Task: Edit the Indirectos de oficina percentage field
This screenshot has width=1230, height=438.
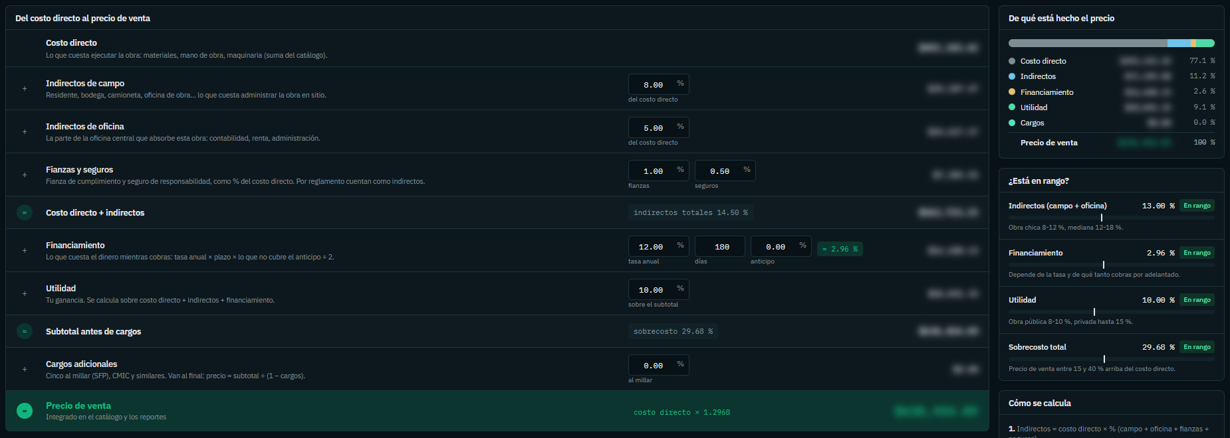Action: pos(658,127)
